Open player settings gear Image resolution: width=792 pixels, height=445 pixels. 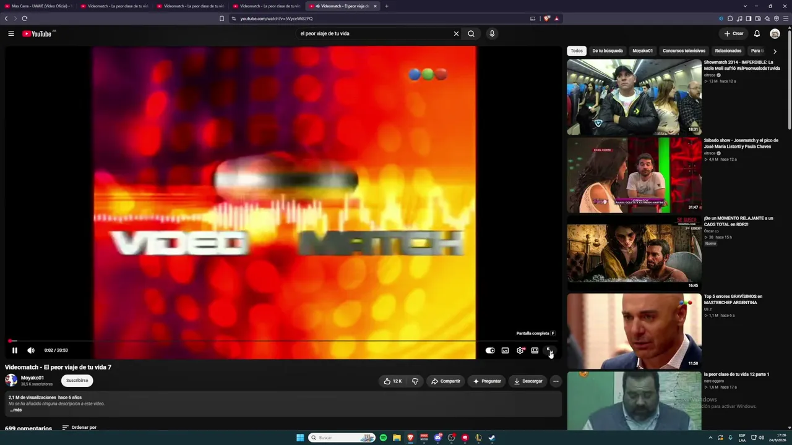[x=520, y=350]
